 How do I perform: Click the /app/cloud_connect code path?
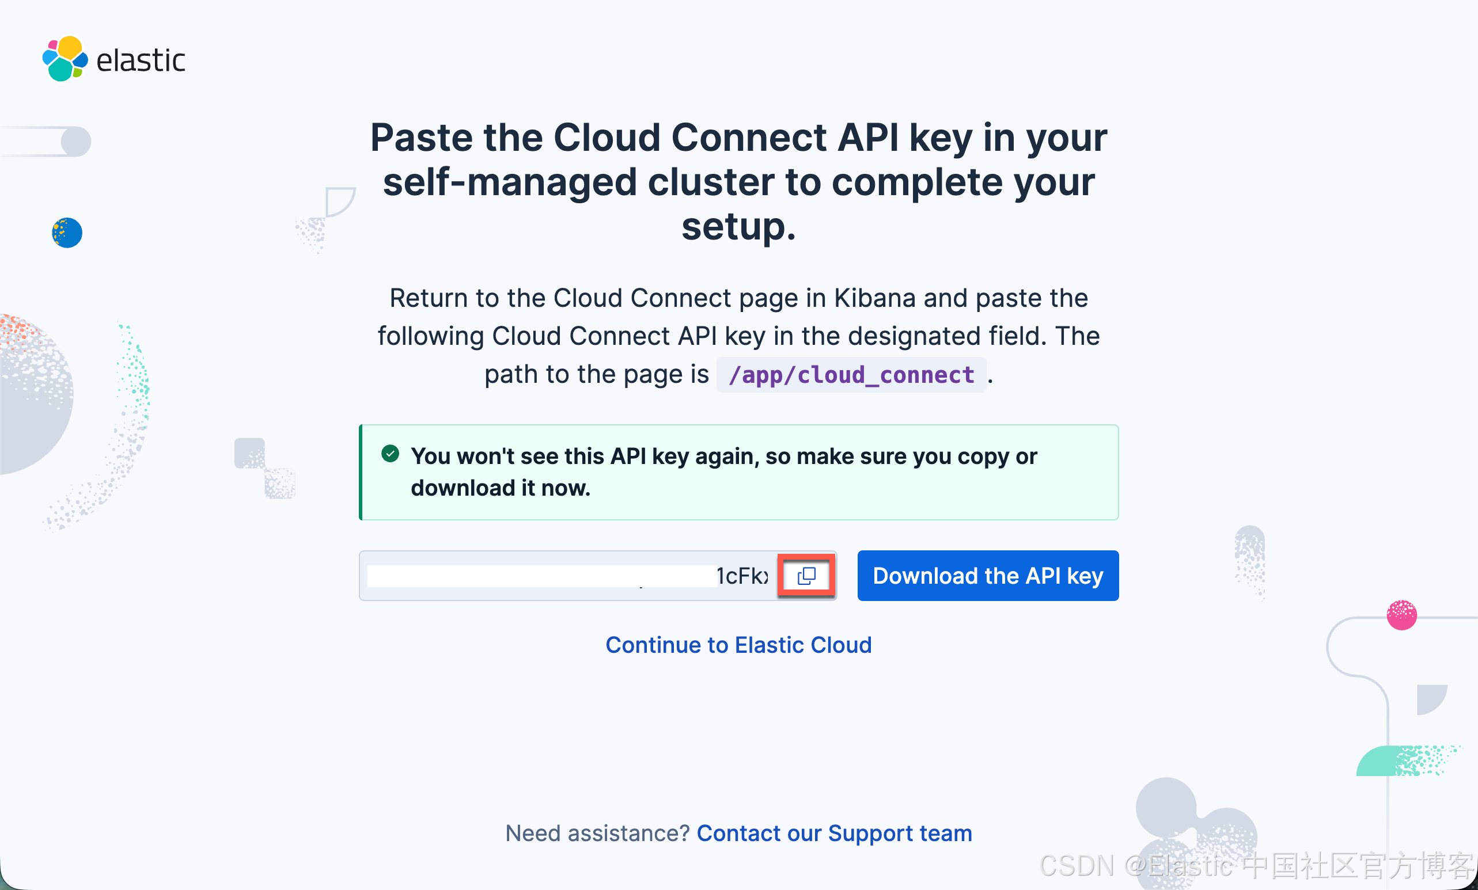pos(851,375)
